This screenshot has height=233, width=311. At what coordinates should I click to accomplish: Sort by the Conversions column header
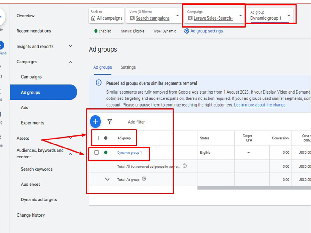tap(281, 138)
